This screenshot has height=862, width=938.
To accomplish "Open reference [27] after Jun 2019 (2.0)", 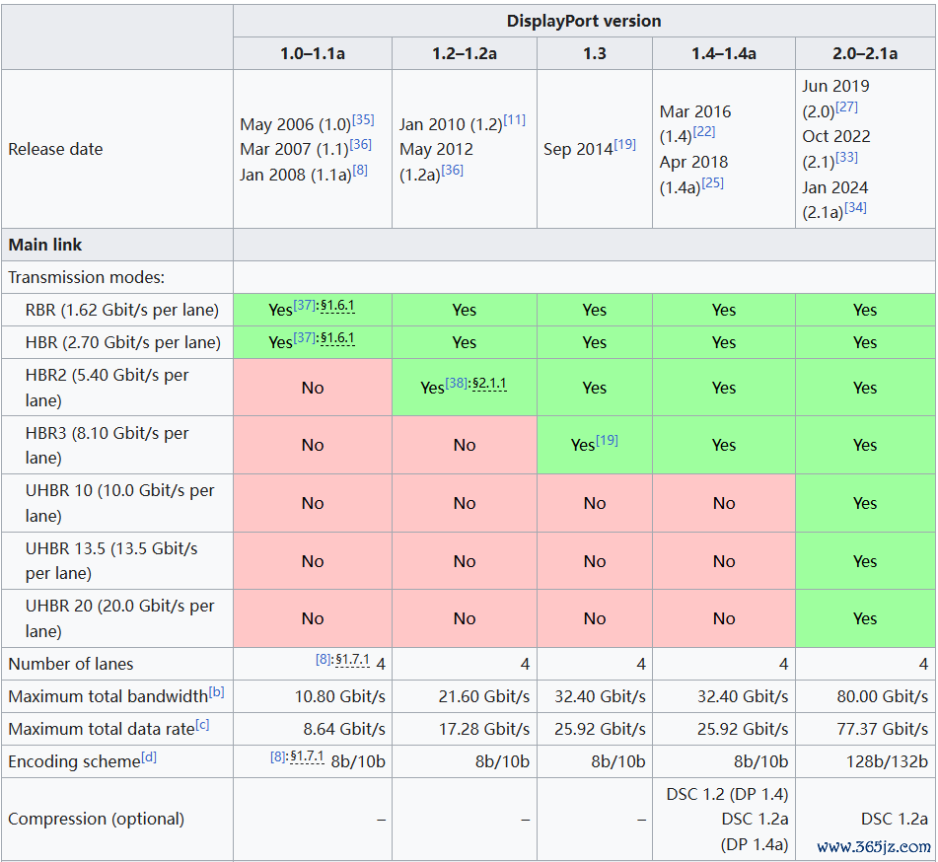I will click(x=846, y=107).
